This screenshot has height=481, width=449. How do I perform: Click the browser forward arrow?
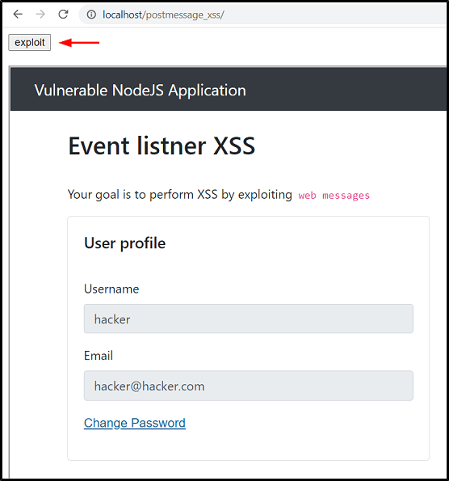[x=40, y=14]
